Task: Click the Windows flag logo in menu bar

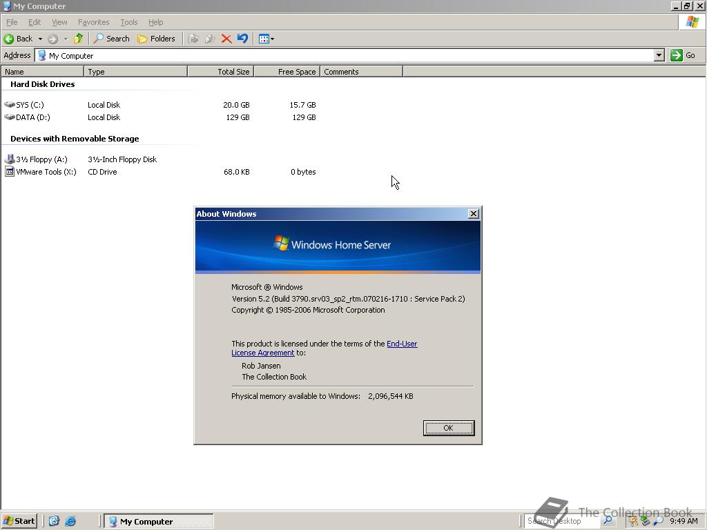Action: (692, 22)
